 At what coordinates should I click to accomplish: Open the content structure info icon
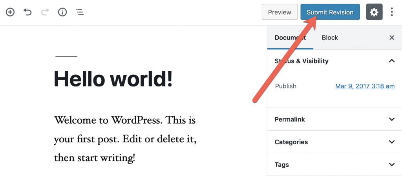pyautogui.click(x=62, y=12)
